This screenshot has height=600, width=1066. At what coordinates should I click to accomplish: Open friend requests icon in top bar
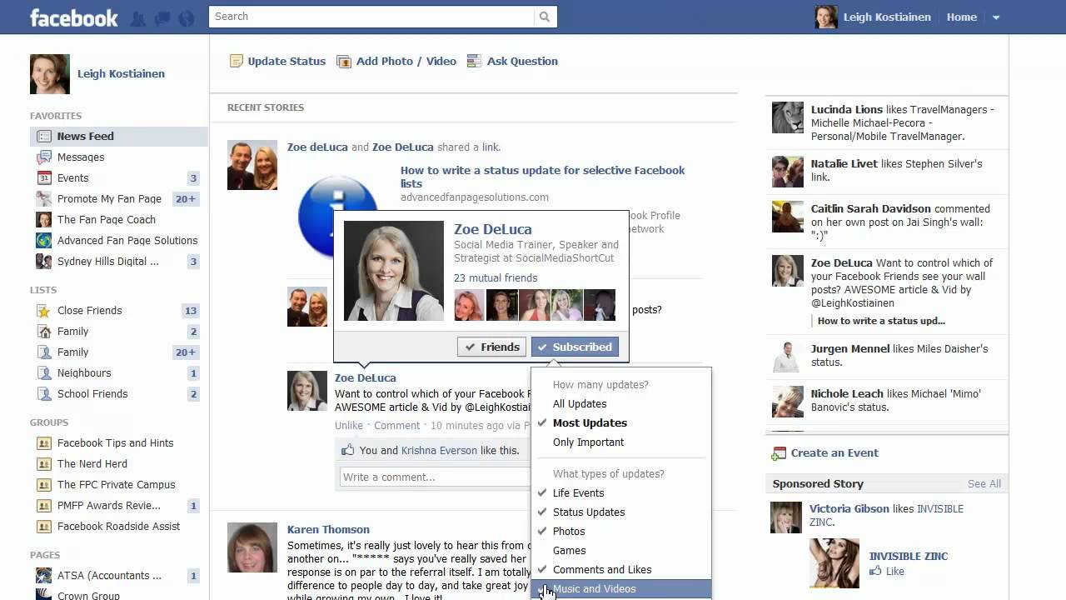pos(138,17)
